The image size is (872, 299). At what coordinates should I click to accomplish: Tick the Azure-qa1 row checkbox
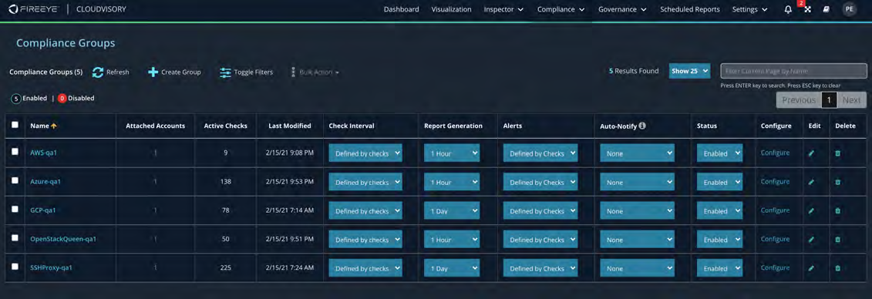(x=15, y=180)
